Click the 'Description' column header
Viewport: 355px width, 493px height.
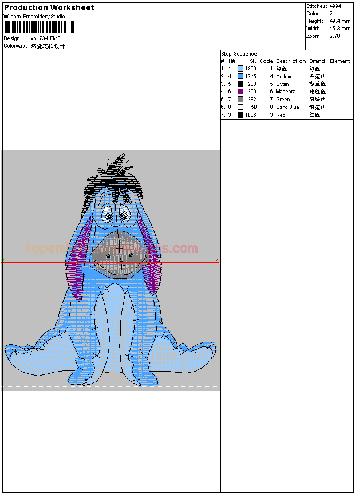pyautogui.click(x=291, y=61)
